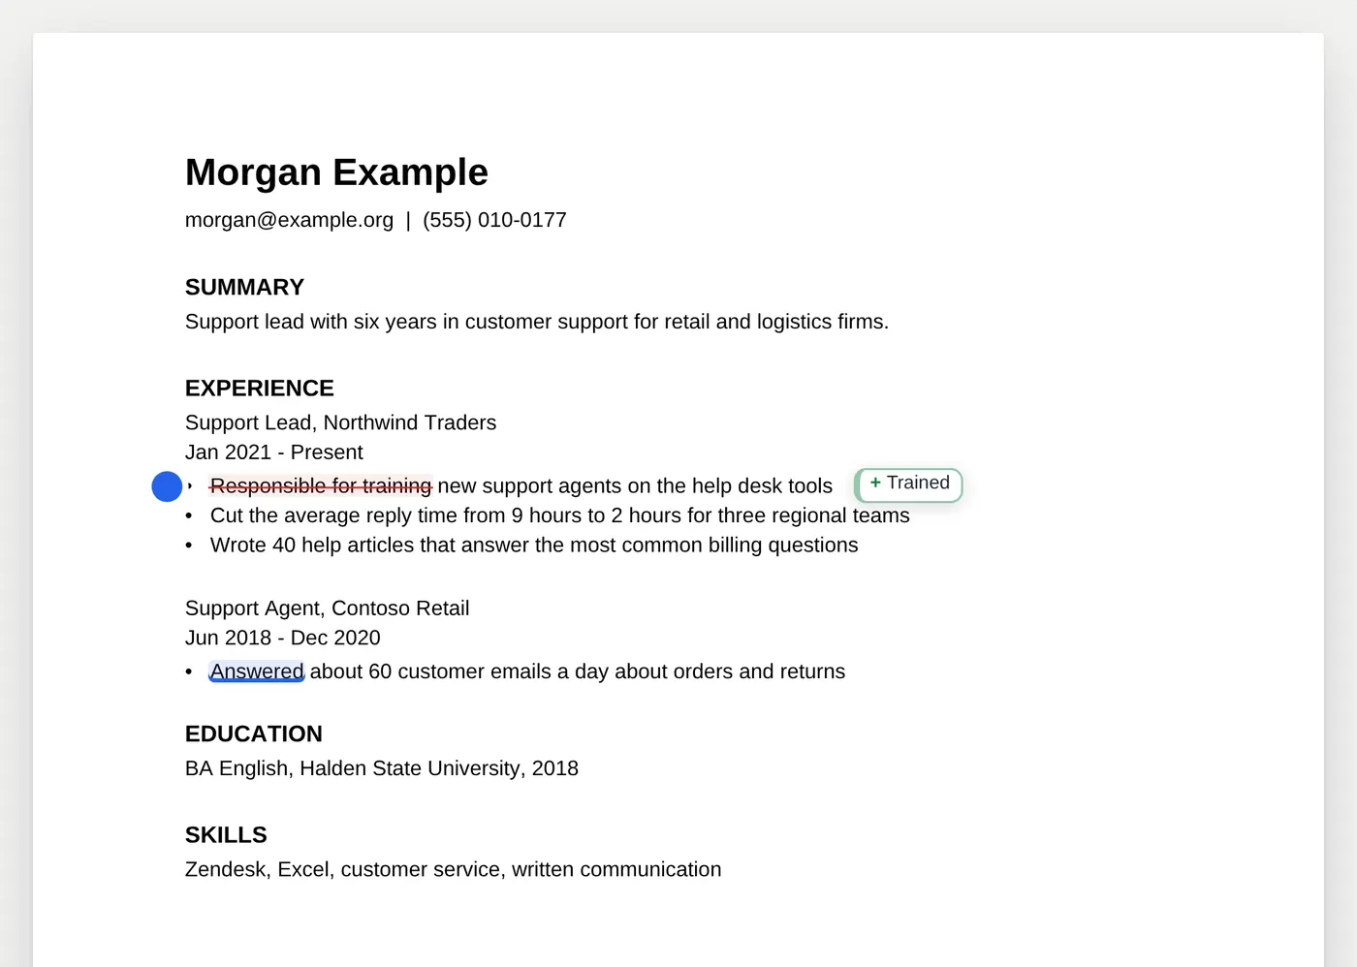Click the SUMMARY section heading

point(244,287)
